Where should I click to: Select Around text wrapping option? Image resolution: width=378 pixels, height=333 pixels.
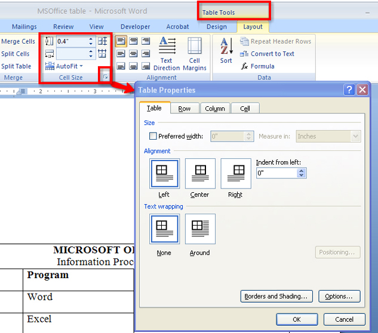200,229
